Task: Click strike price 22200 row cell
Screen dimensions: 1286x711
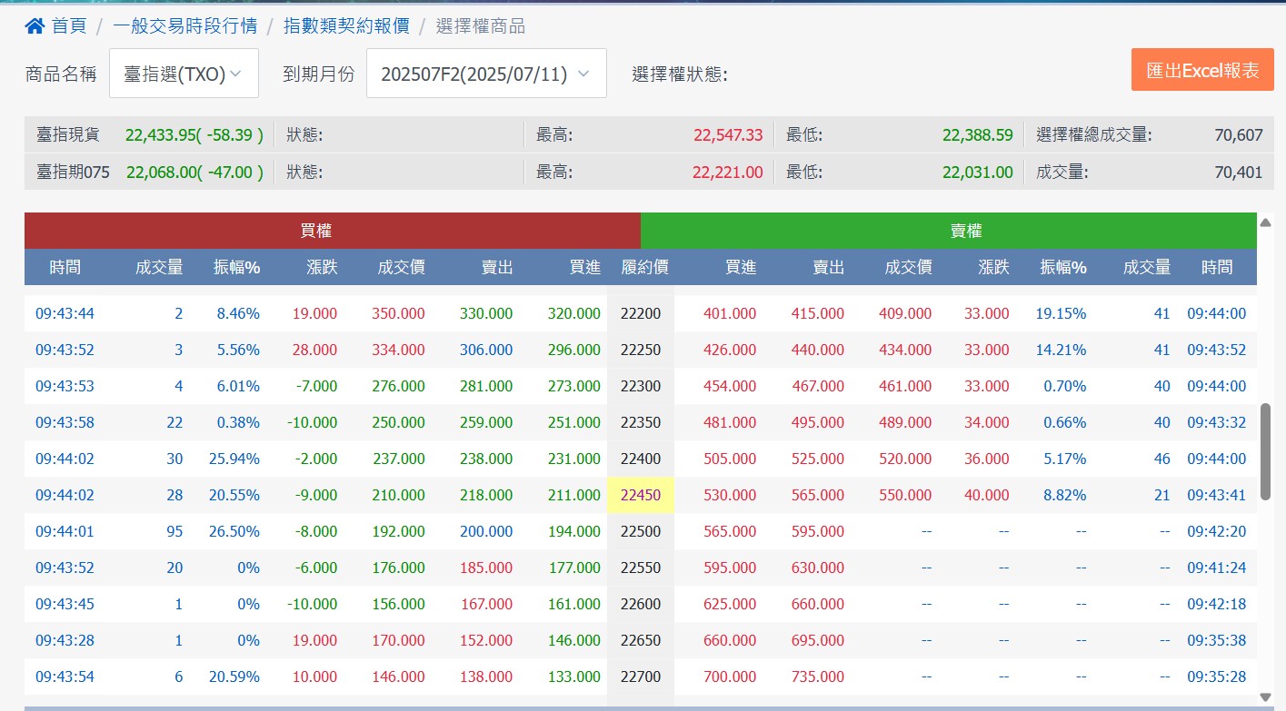Action: (641, 313)
